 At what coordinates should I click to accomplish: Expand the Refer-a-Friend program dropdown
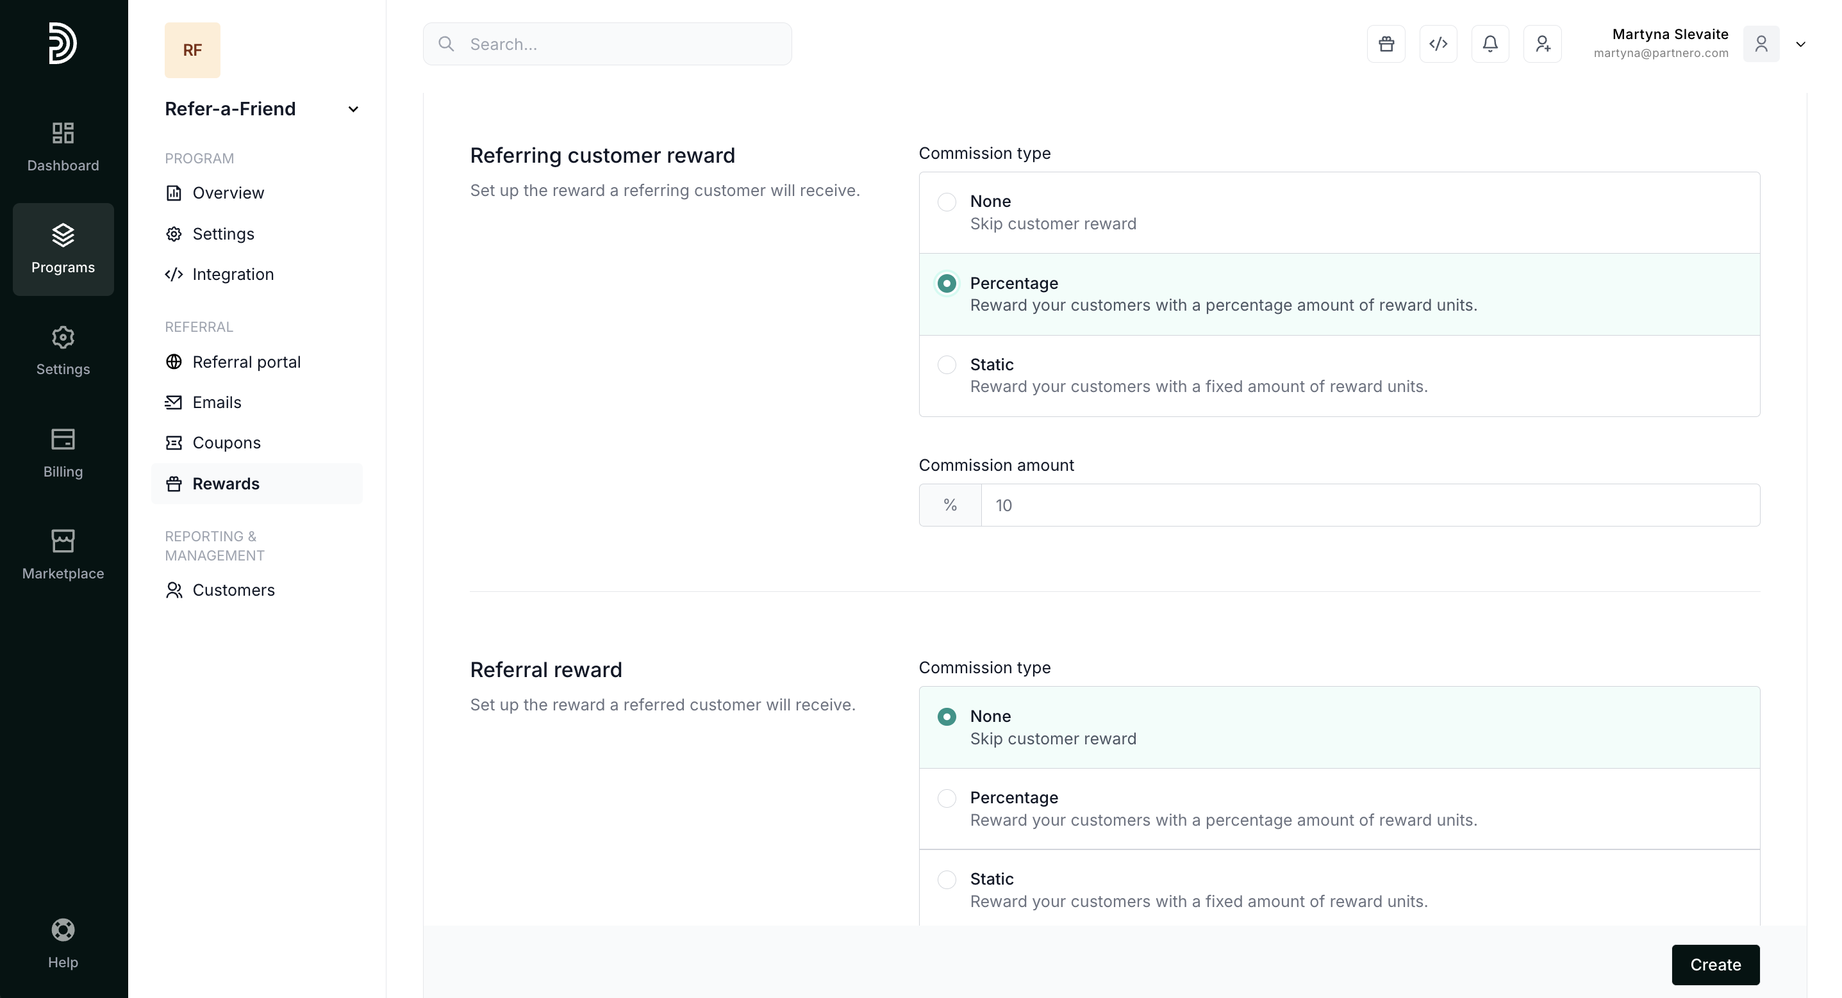point(353,110)
